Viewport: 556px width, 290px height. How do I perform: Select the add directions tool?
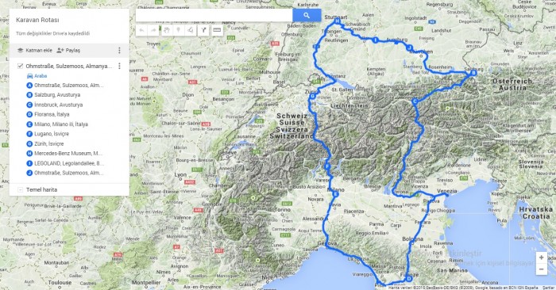coord(203,30)
